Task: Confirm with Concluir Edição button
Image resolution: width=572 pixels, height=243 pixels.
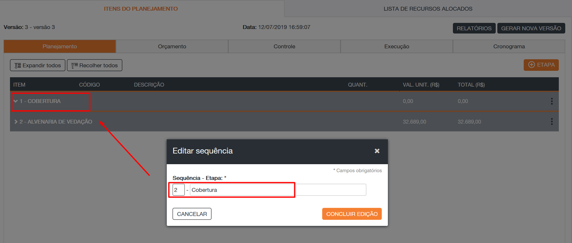Action: (x=352, y=214)
